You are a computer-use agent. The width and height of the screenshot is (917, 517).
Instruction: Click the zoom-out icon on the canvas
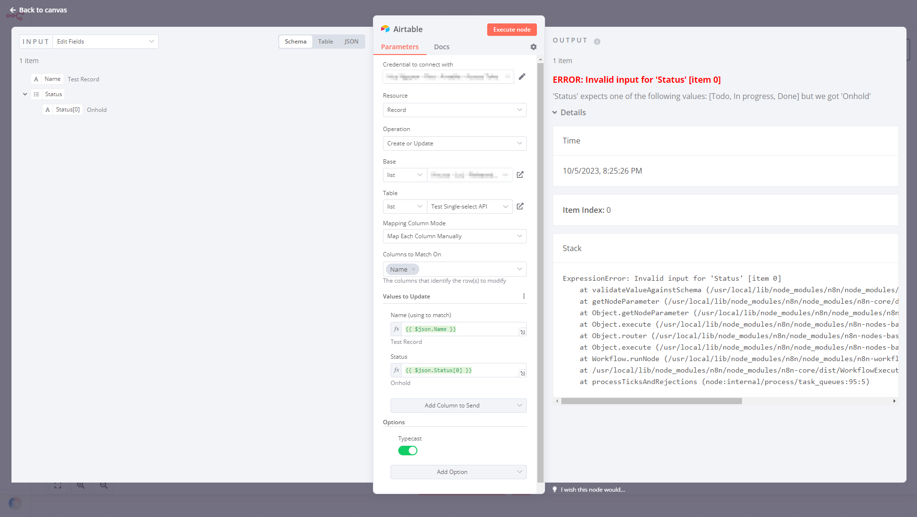pos(103,485)
